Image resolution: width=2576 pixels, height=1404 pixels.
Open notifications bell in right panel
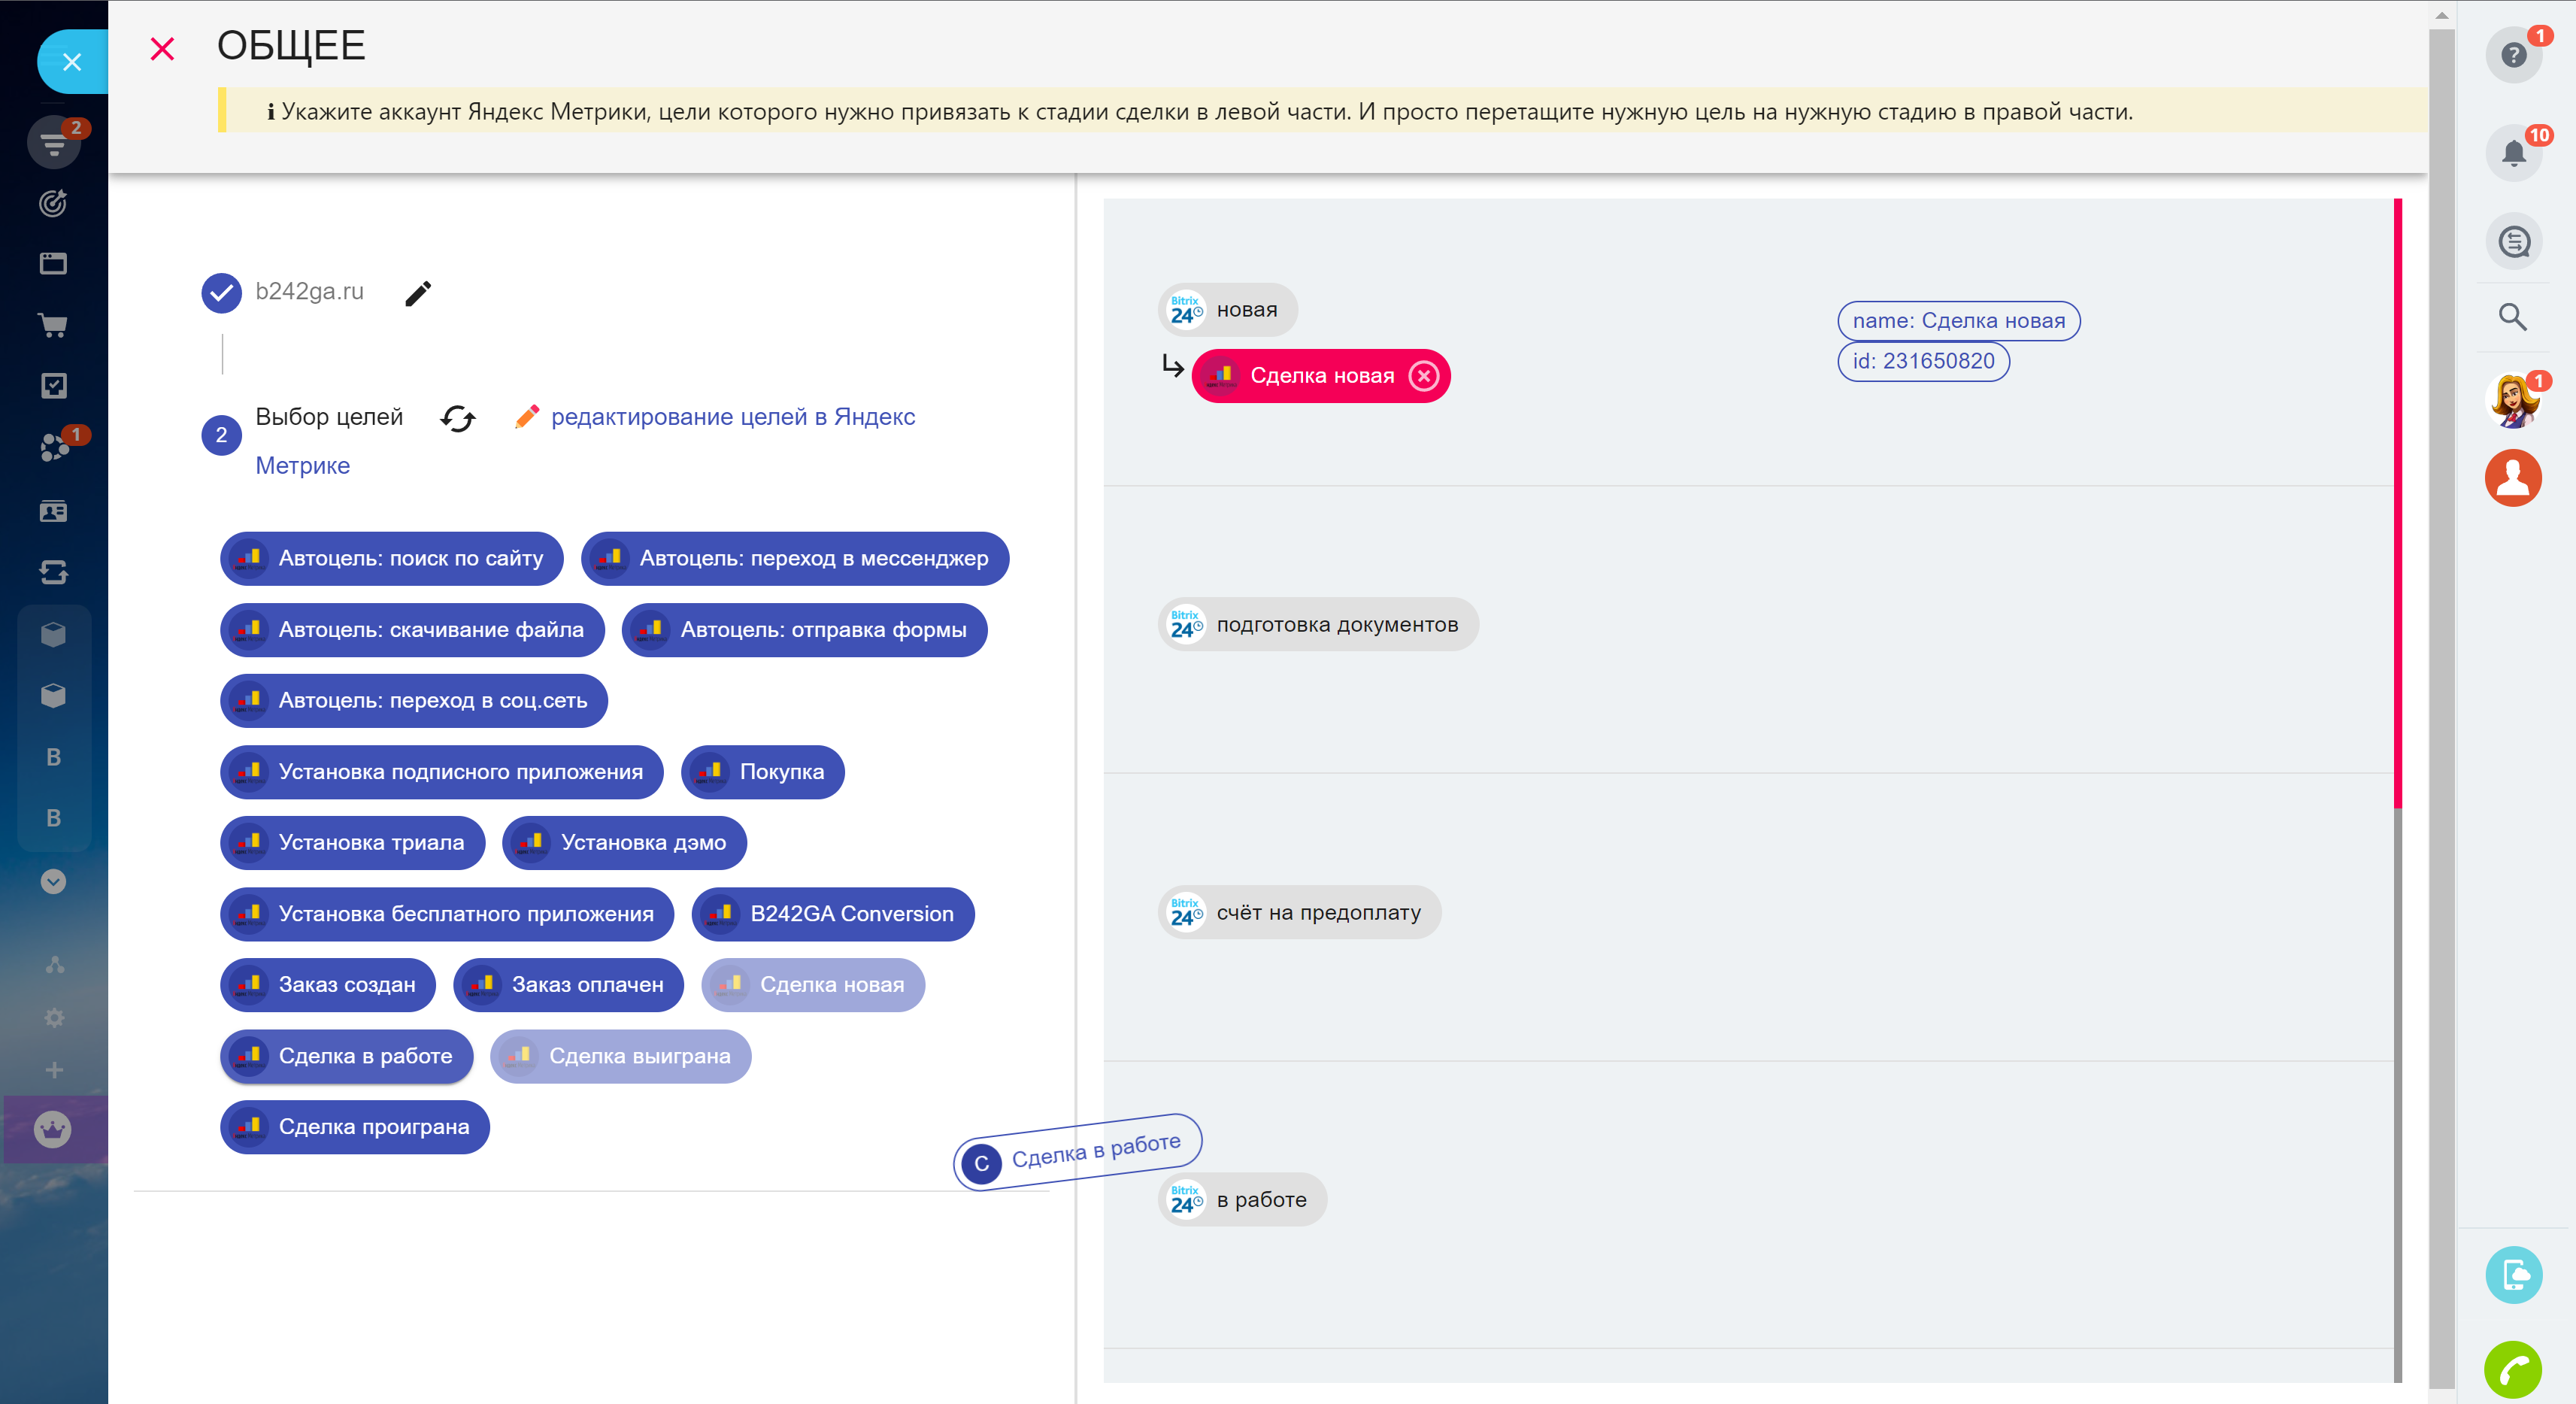2513,153
